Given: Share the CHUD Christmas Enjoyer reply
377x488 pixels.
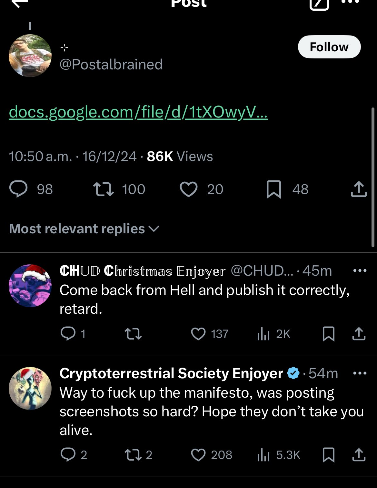Looking at the screenshot, I should coord(359,334).
